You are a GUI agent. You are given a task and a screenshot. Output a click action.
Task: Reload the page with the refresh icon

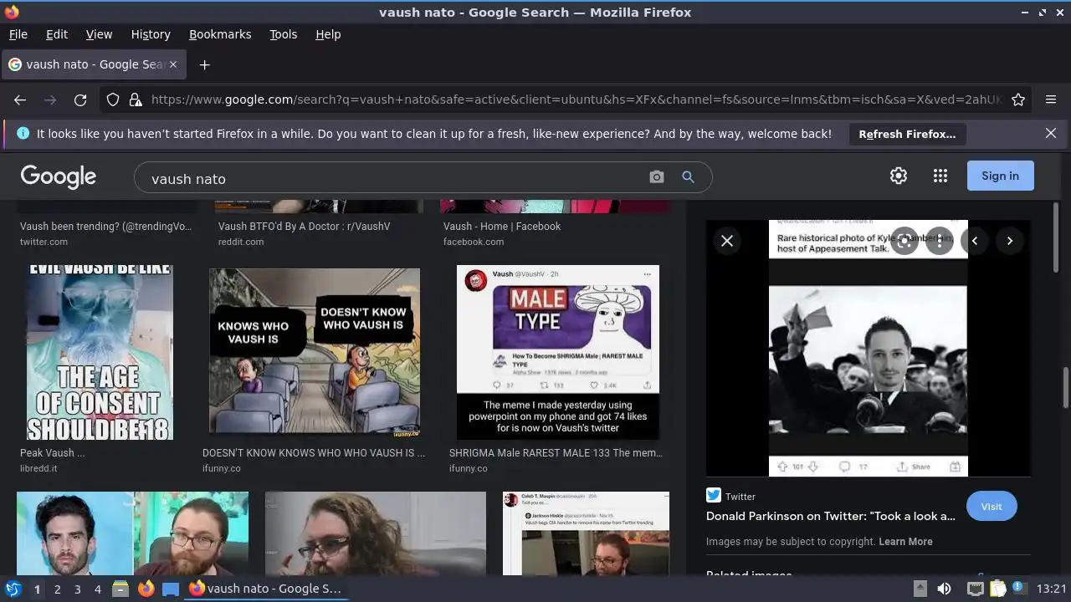click(80, 99)
